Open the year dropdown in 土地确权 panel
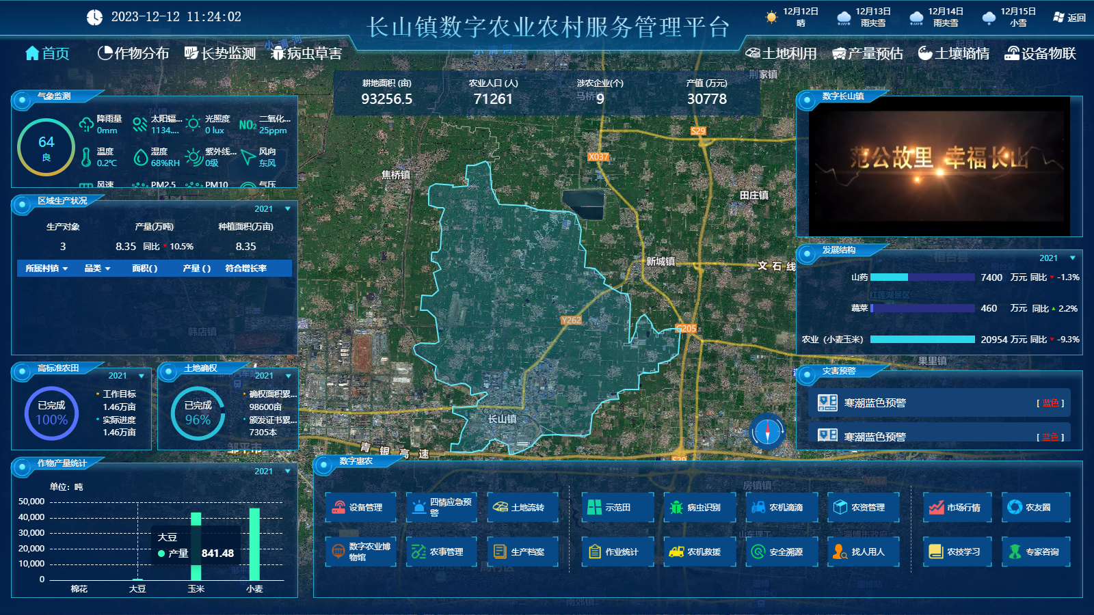This screenshot has height=615, width=1094. pos(273,376)
